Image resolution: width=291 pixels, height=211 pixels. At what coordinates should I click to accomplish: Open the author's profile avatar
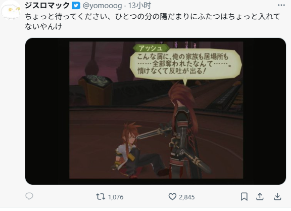11,11
